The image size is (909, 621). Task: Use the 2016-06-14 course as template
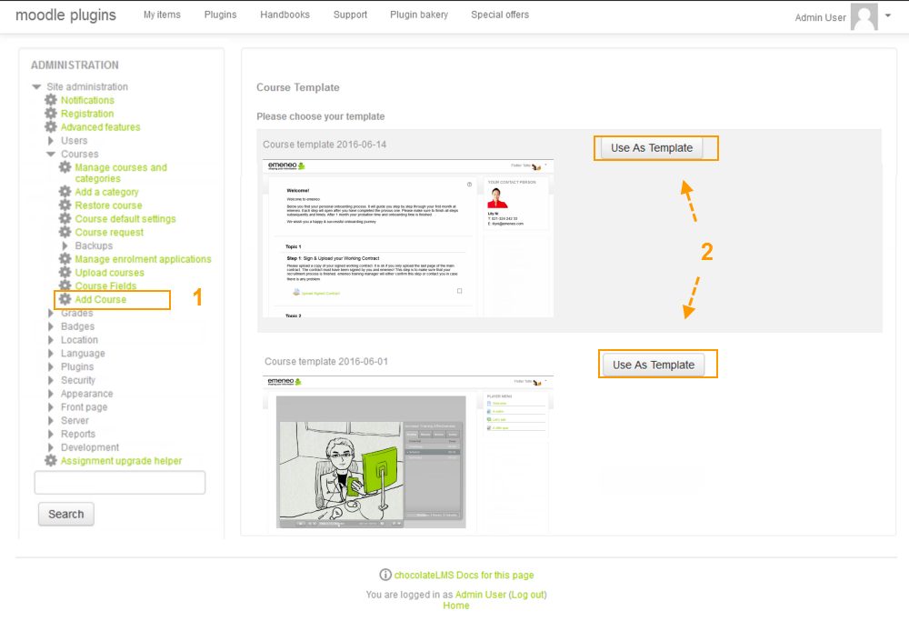pyautogui.click(x=652, y=148)
